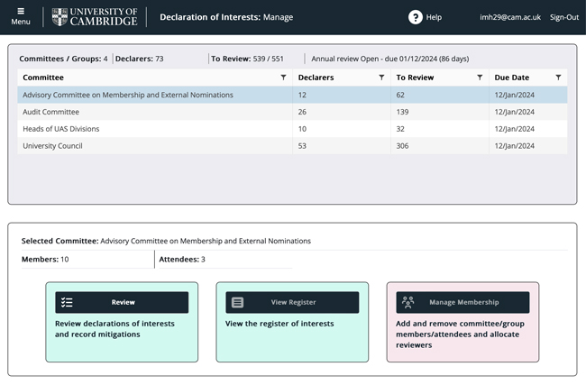Click the University Council to-review value 306
Image resolution: width=586 pixels, height=385 pixels.
[402, 146]
